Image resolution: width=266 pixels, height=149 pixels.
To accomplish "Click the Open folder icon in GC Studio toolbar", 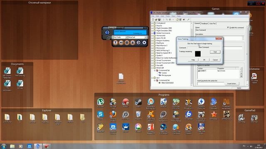I will coord(156,20).
